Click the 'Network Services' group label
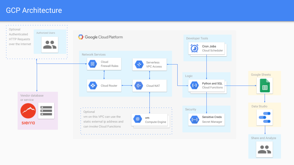 pyautogui.click(x=94, y=54)
